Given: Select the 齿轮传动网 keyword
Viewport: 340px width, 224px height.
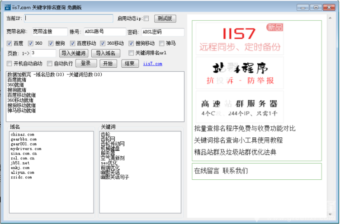Looking at the screenshot, I should point(113,144).
